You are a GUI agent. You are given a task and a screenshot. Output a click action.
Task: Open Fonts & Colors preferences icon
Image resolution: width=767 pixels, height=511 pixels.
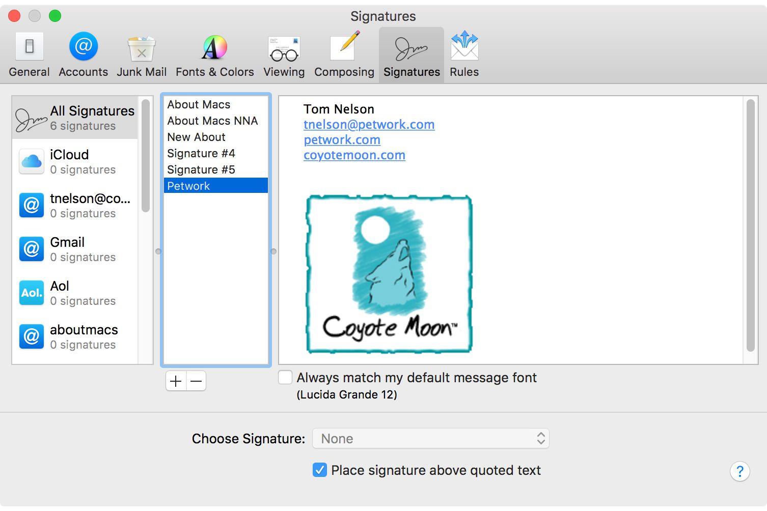[x=214, y=47]
